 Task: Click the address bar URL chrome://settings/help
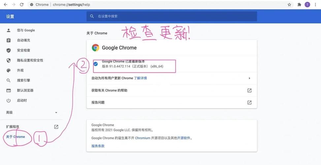pos(71,5)
